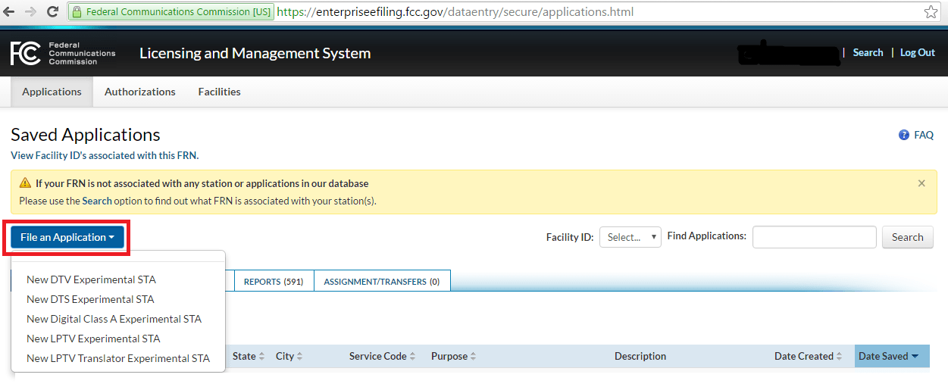Click the FCC logo

pyautogui.click(x=26, y=54)
